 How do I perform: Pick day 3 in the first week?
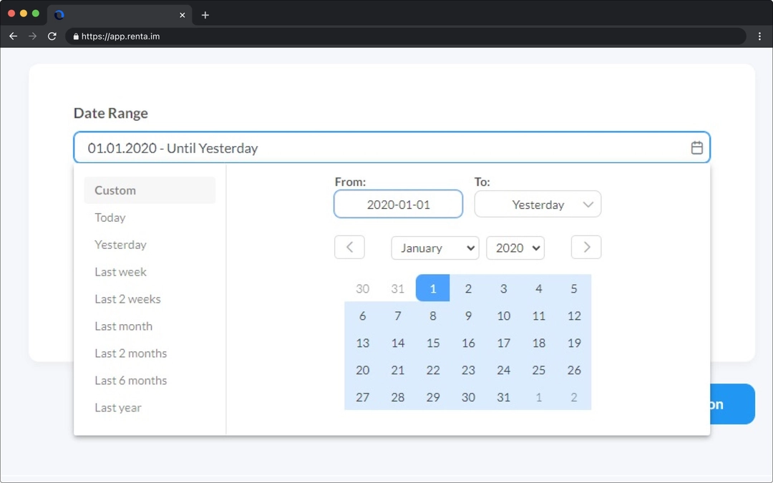[503, 288]
